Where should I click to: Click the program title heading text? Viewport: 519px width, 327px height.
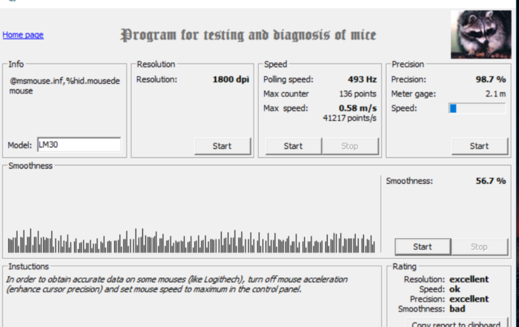point(248,35)
